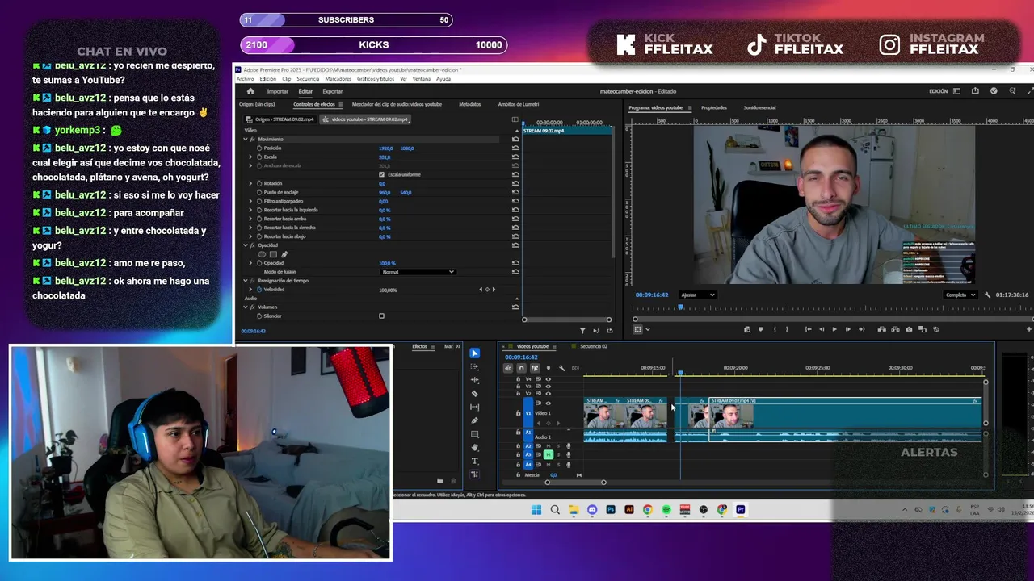Viewport: 1034px width, 581px height.
Task: Select the Rectangle tool
Action: click(474, 434)
